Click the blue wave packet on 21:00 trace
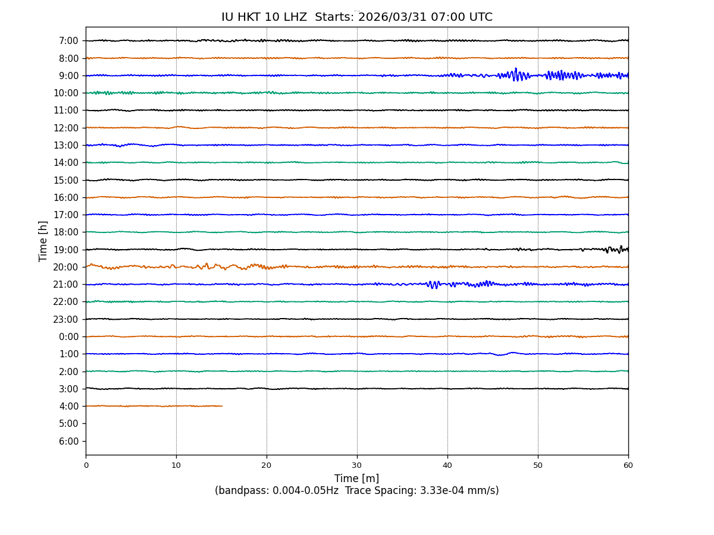714x535 pixels. tap(434, 284)
